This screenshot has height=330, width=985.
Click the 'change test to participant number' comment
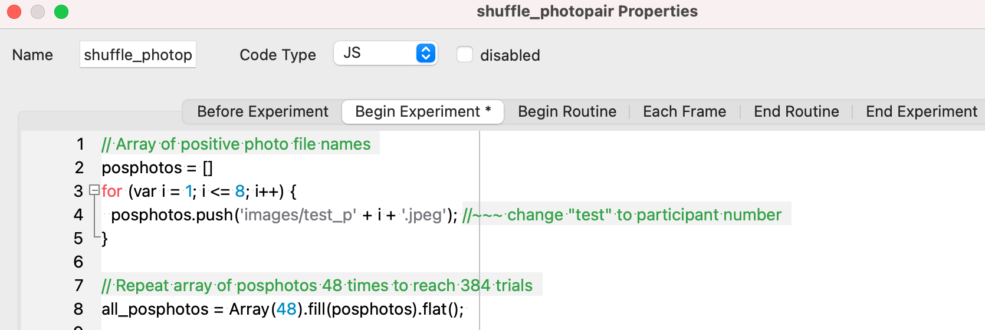point(625,215)
